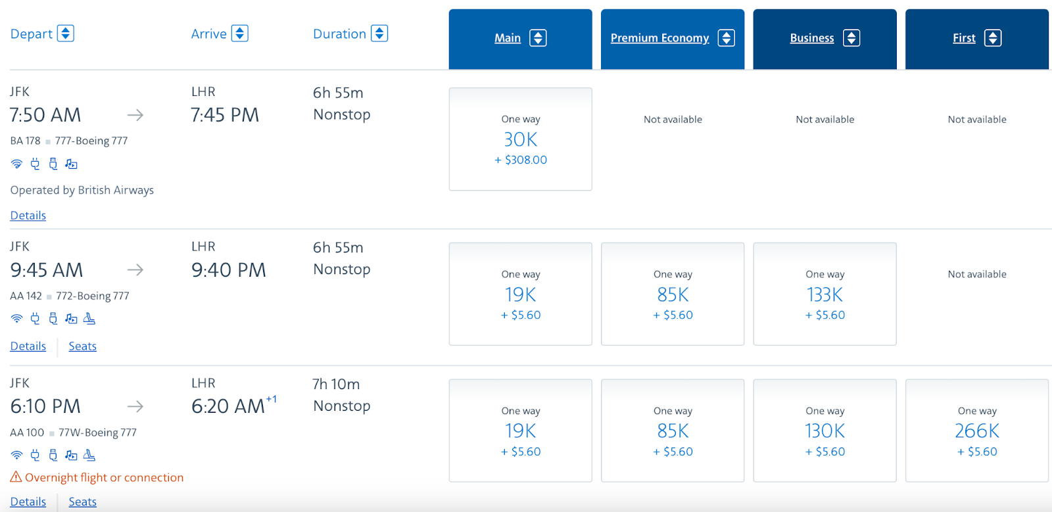1052x512 pixels.
Task: Click the power outlet icon for AA 100
Action: (x=35, y=455)
